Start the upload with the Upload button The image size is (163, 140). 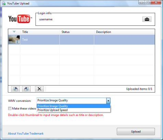136,131
